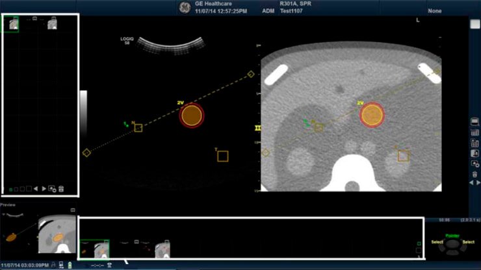Select green-bordered thumbnail in bottom clipboard strip
The image size is (481, 270).
pyautogui.click(x=94, y=248)
